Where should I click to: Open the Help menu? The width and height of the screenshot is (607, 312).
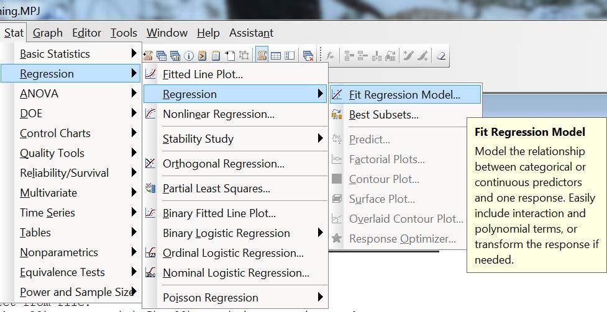click(x=208, y=33)
